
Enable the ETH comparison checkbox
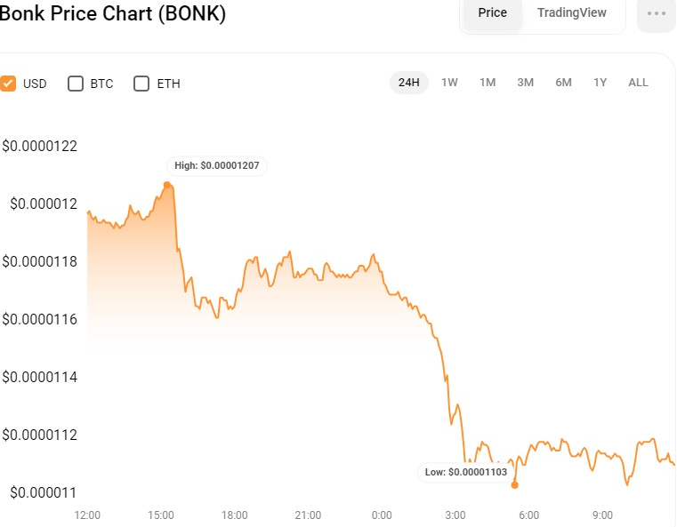(x=141, y=84)
